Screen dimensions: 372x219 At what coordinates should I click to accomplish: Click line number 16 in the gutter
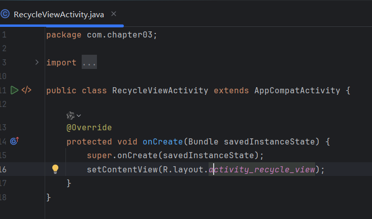3,169
